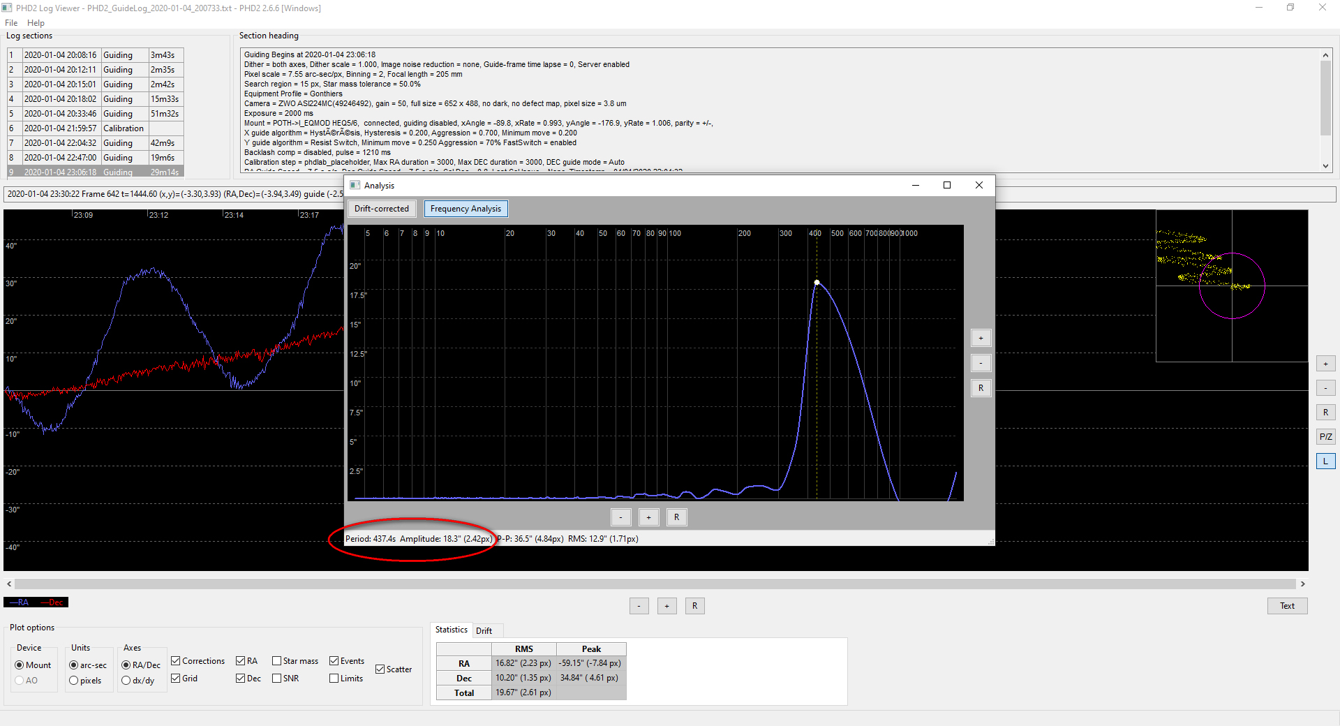The image size is (1340, 726).
Task: Click the P-P 36.5" readout in the Analysis window
Action: pyautogui.click(x=530, y=539)
